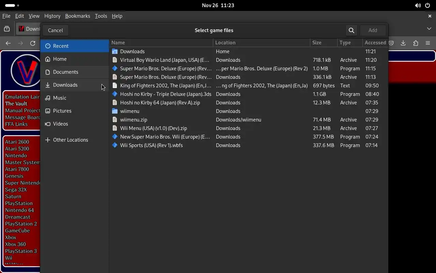This screenshot has height=273, width=436.
Task: Click Saturn system link
Action: click(x=13, y=197)
